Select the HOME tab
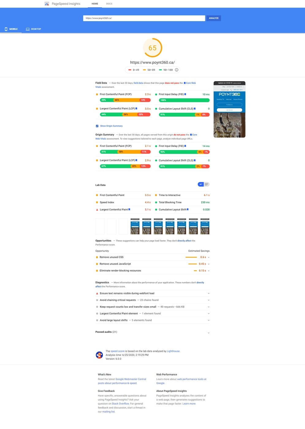Viewport: 305px width, 429px height. 95,4
